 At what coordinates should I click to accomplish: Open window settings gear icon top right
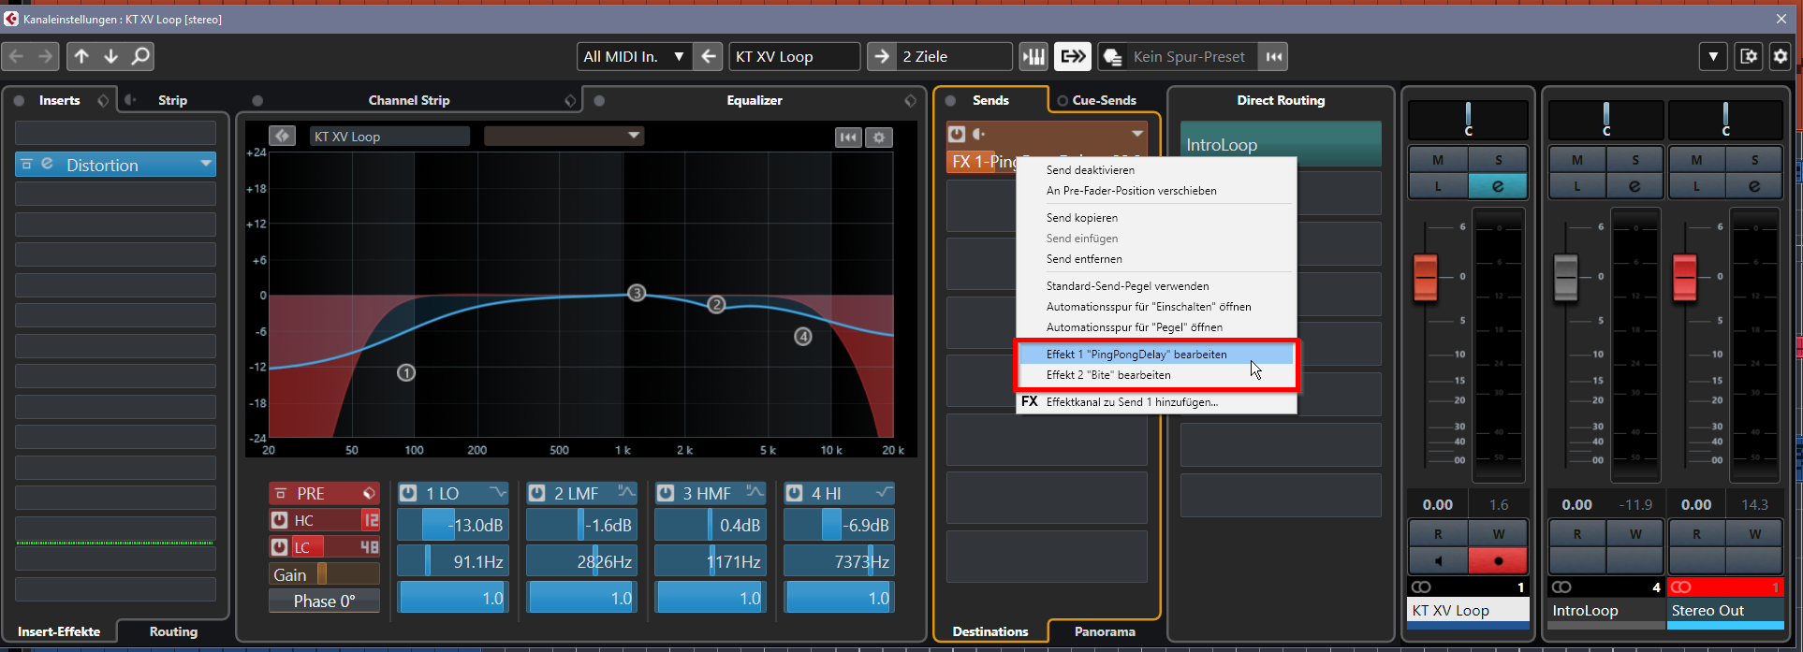pyautogui.click(x=1780, y=56)
